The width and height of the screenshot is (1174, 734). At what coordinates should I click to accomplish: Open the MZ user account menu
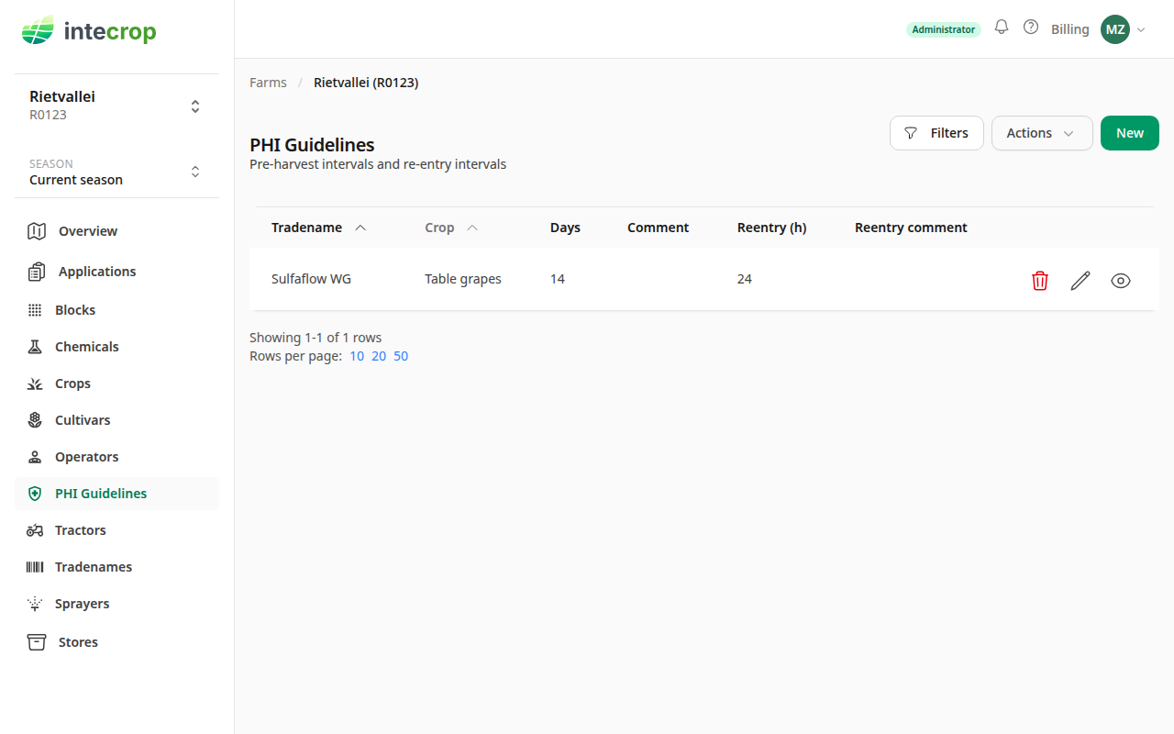[1124, 29]
